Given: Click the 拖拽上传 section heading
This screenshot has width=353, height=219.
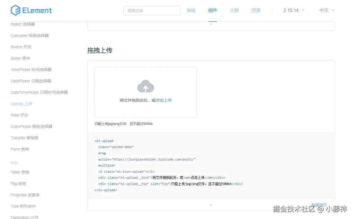Looking at the screenshot, I should (100, 51).
